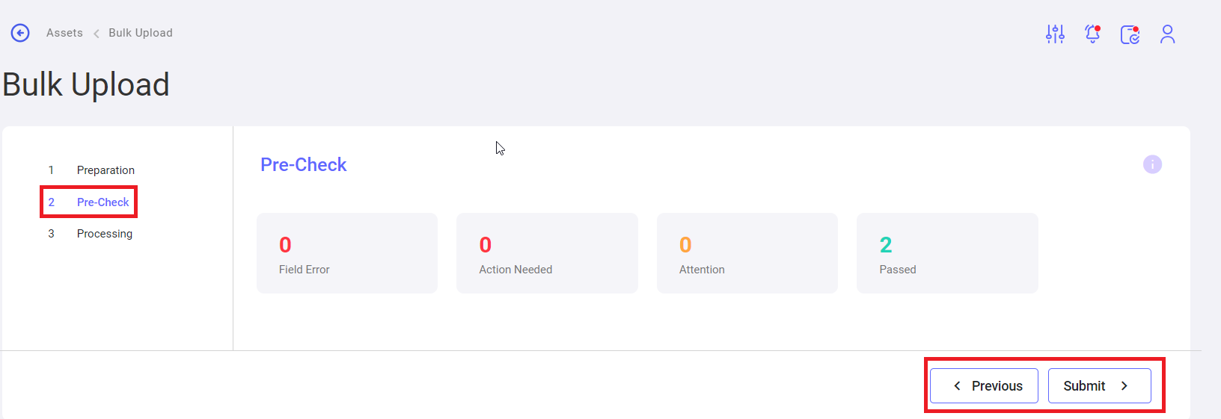Open the tasks calendar check icon
Image resolution: width=1221 pixels, height=419 pixels.
[x=1130, y=34]
